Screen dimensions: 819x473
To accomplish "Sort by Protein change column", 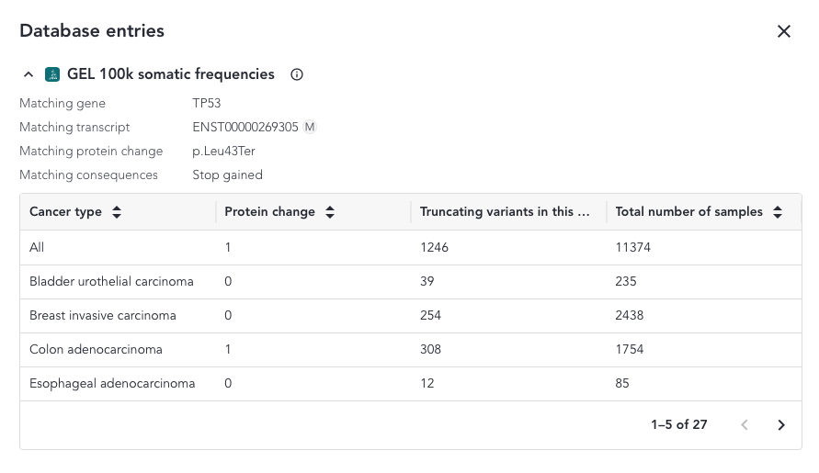I will click(330, 212).
